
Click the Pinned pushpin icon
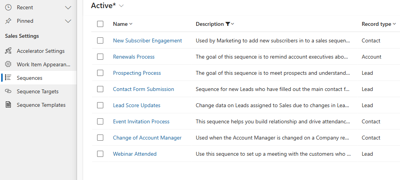point(8,21)
